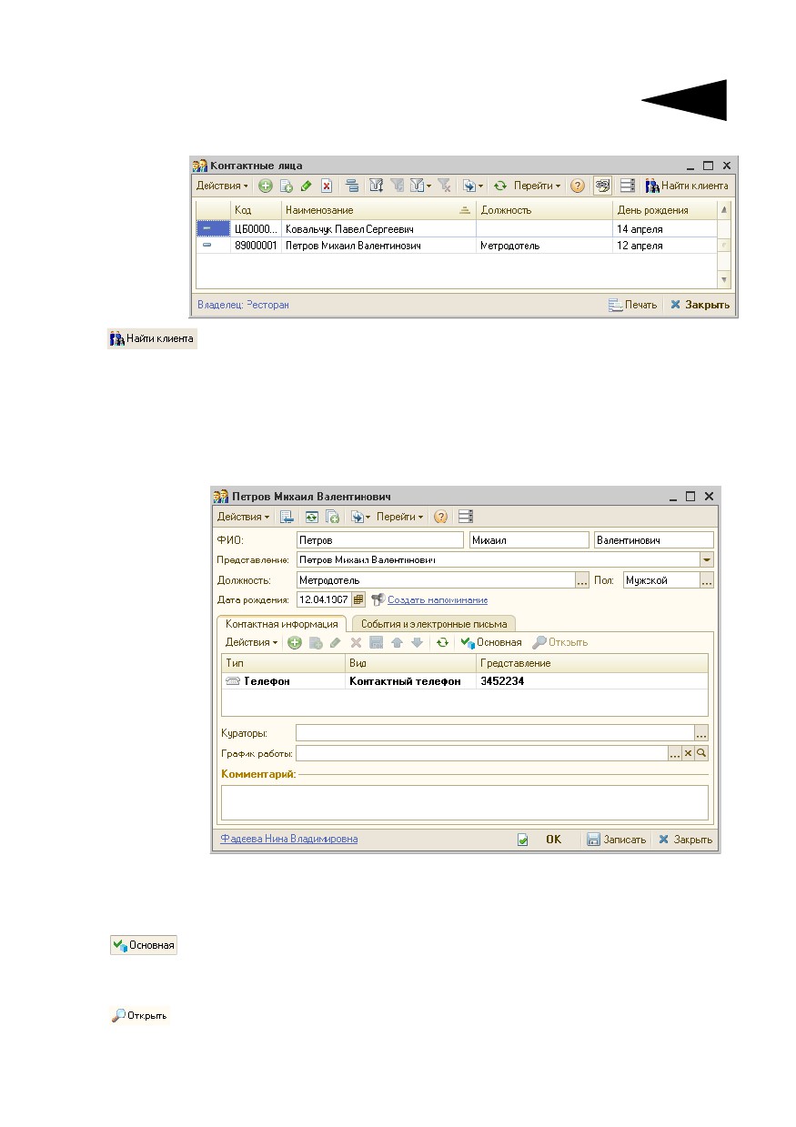The width and height of the screenshot is (796, 1127).
Task: Click Закрыть in Петров window
Action: coord(686,840)
